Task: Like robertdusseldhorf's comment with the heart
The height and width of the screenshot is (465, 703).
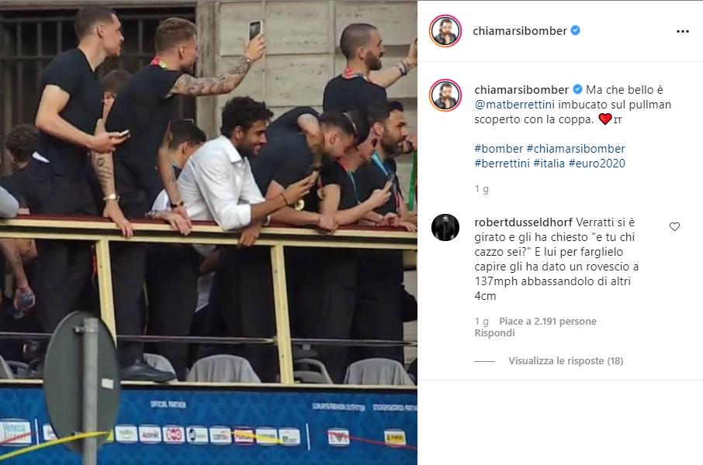Action: click(674, 227)
